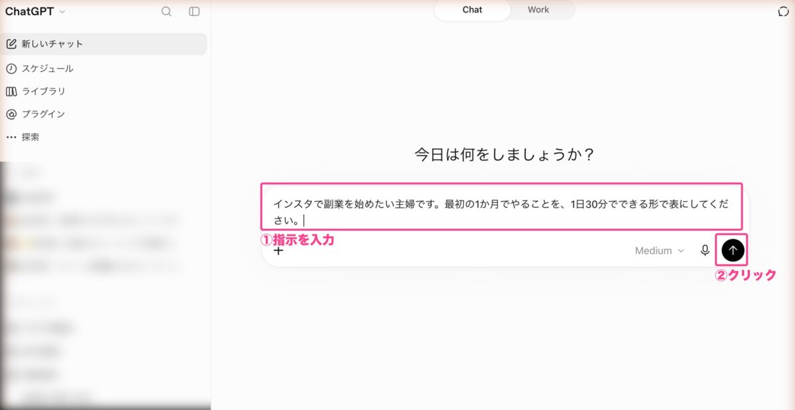Collapse the sidebar with the panel icon
795x410 pixels.
(194, 11)
